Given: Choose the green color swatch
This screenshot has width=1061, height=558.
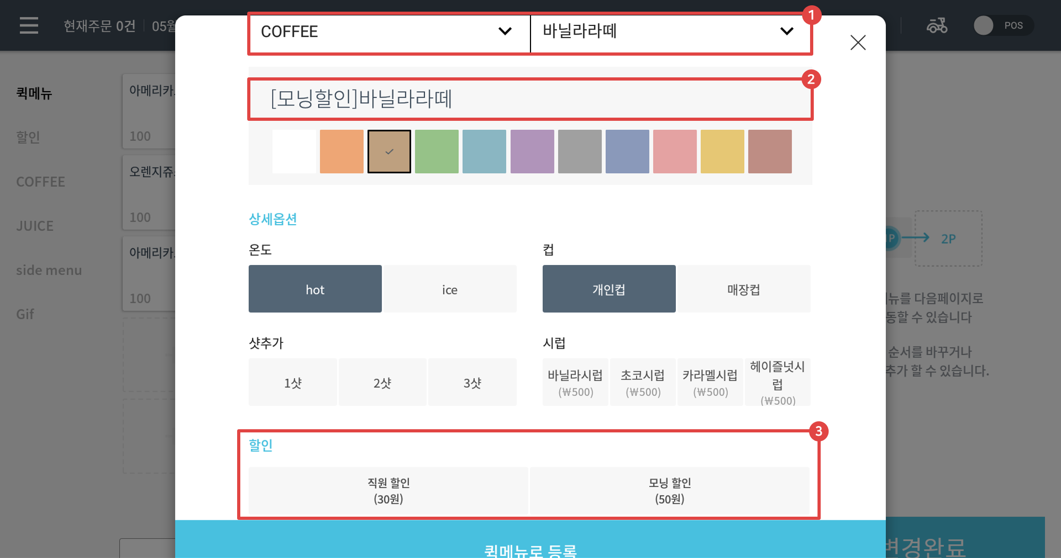Looking at the screenshot, I should click(x=437, y=152).
